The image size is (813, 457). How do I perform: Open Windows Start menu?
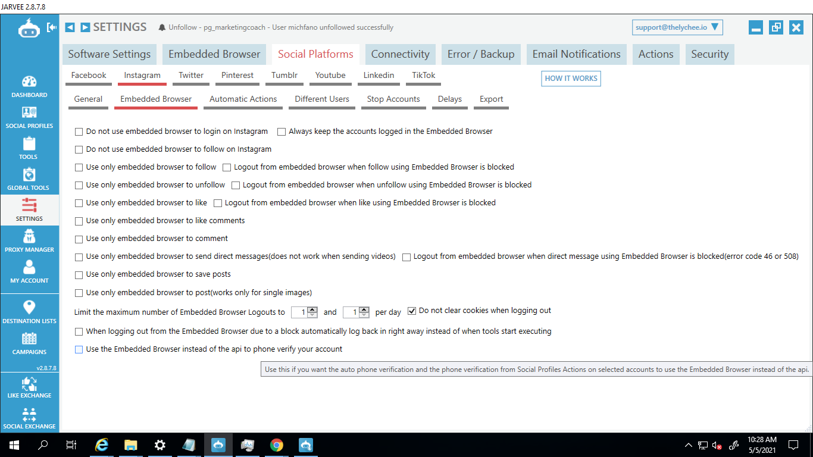tap(14, 445)
